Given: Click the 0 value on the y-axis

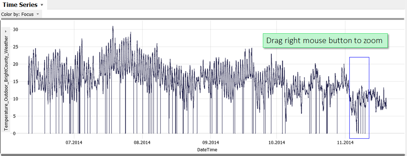Looking at the screenshot, I should click(x=15, y=134).
